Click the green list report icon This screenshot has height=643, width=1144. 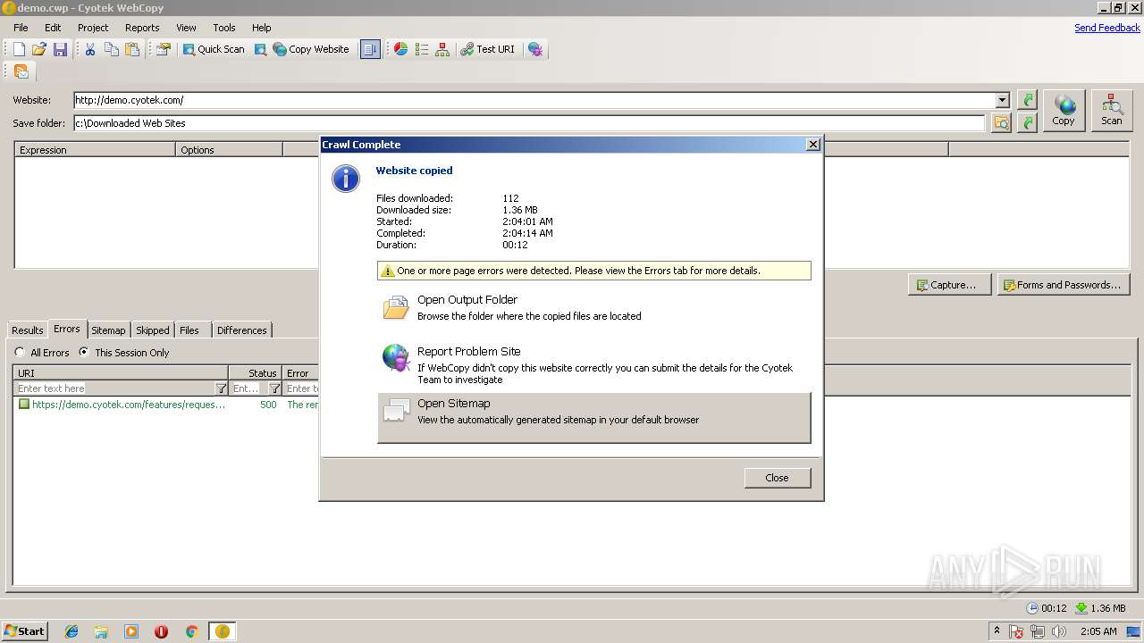tap(422, 49)
